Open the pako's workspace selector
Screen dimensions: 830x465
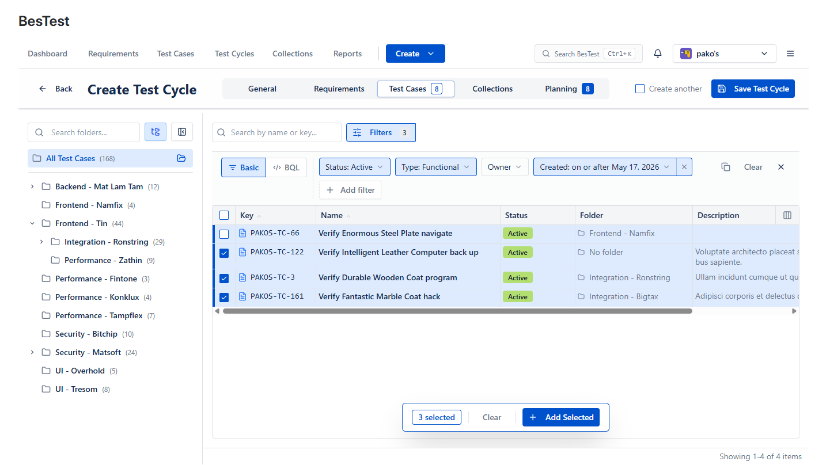point(725,54)
